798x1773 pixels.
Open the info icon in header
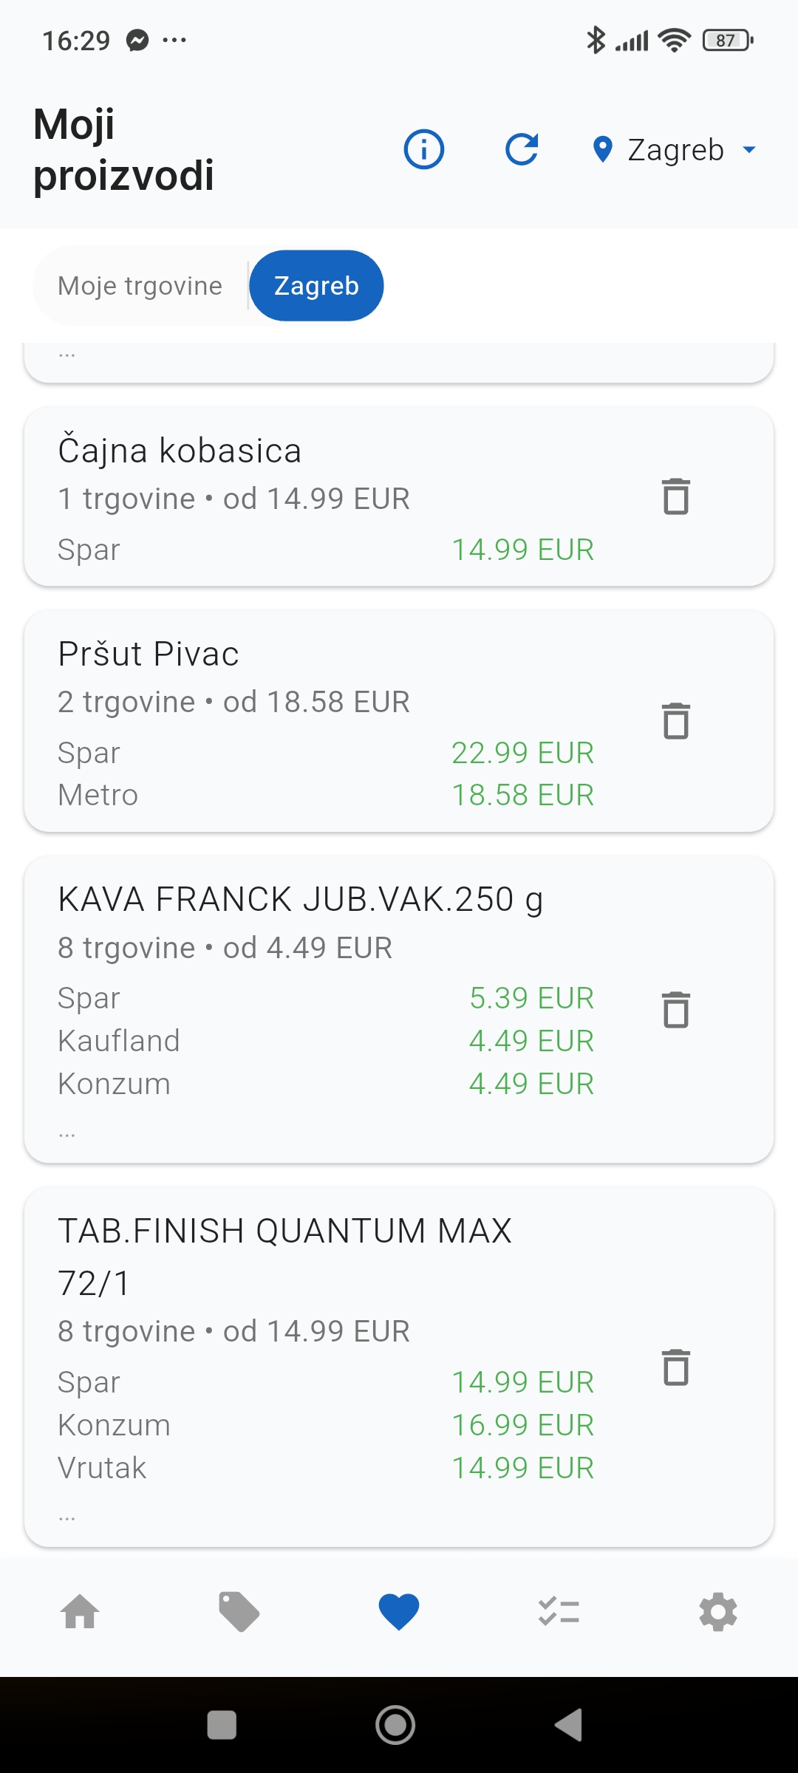423,149
